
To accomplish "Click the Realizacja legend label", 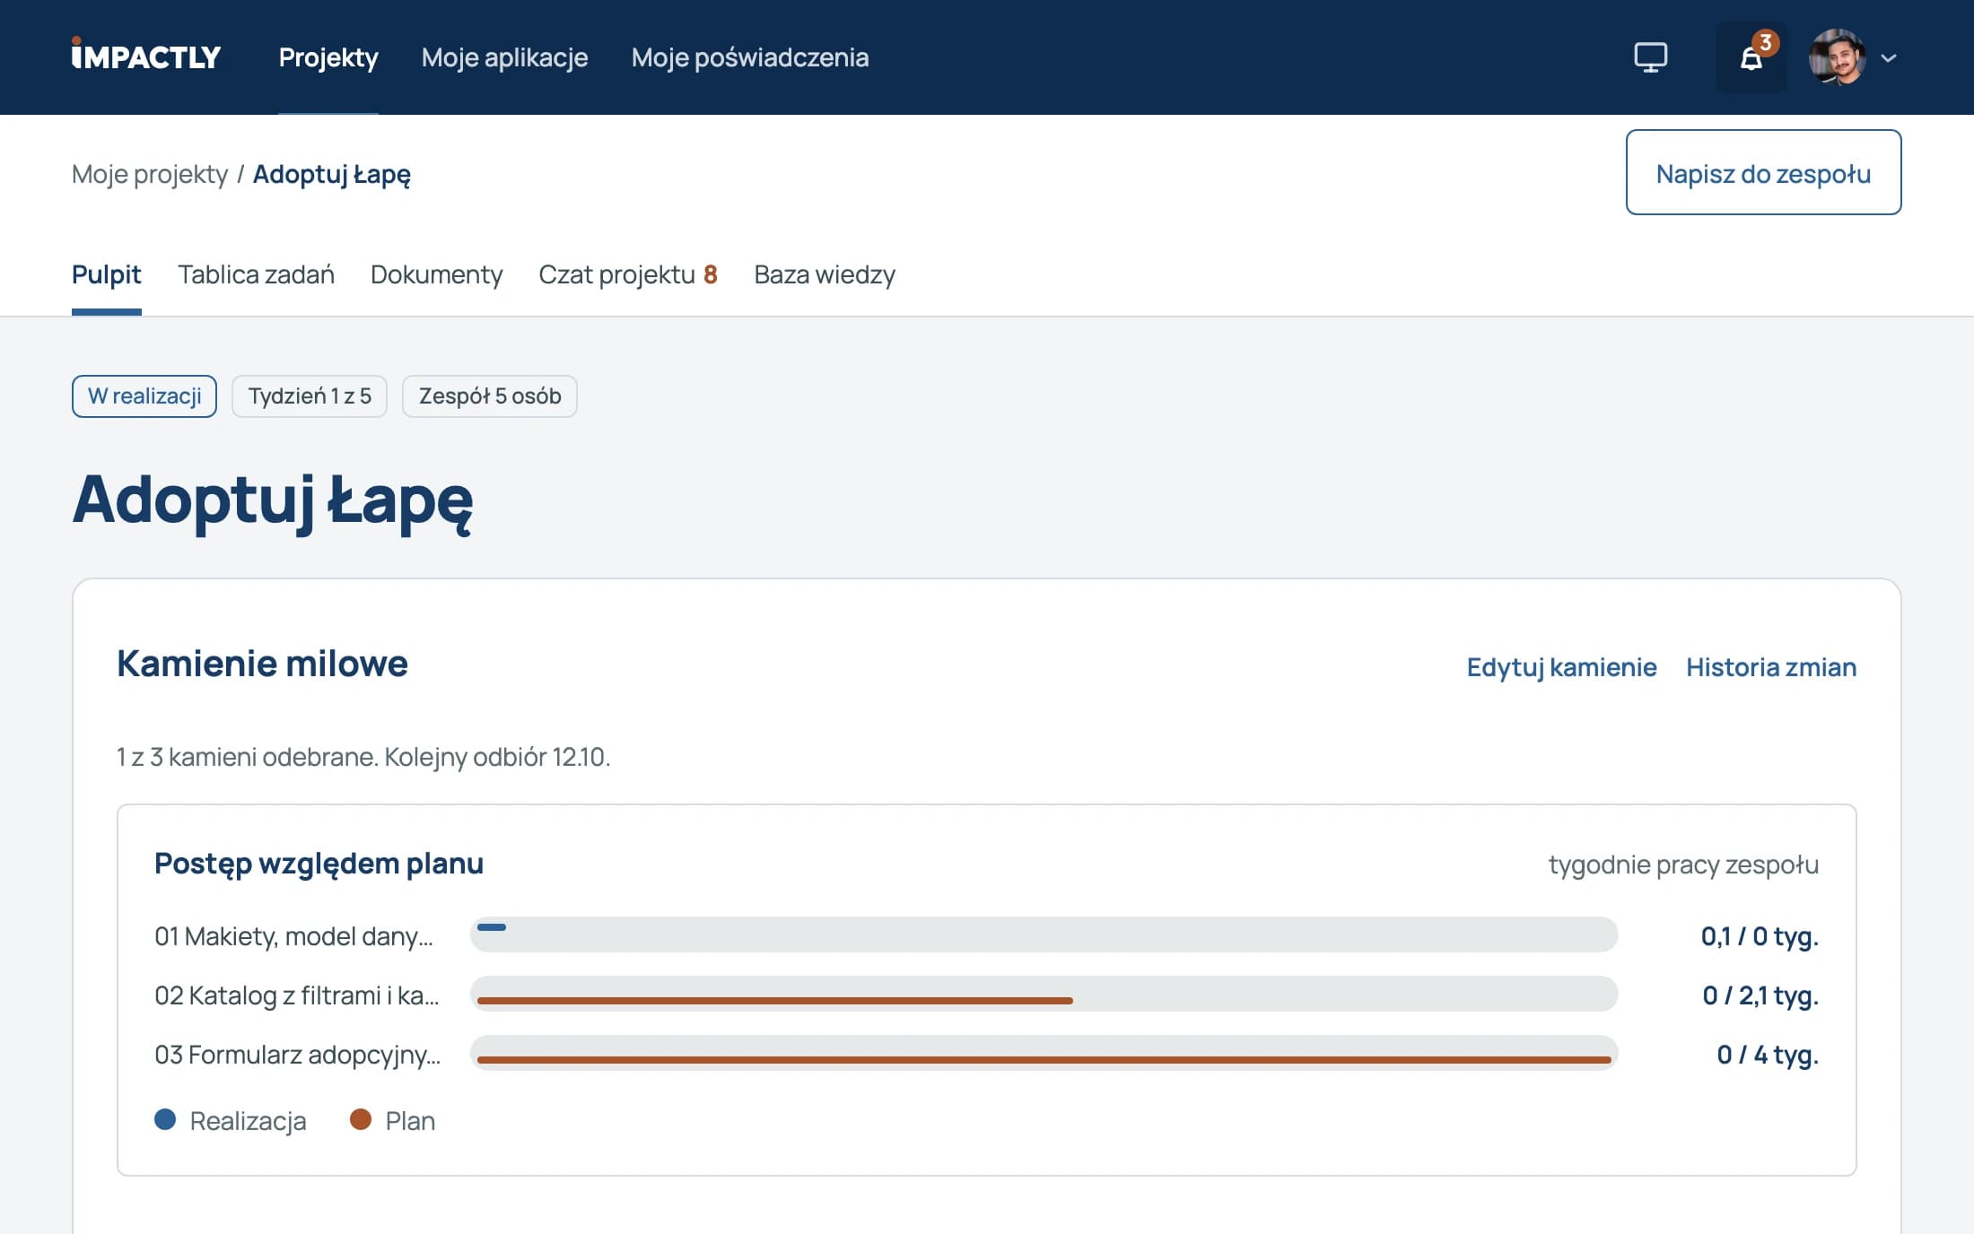I will coord(248,1121).
